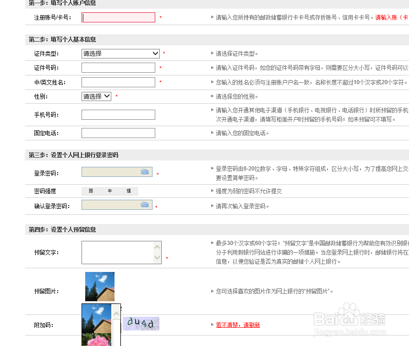409x346 pixels.
Task: Click the 注册账号/卡号 input field
Action: pyautogui.click(x=118, y=17)
